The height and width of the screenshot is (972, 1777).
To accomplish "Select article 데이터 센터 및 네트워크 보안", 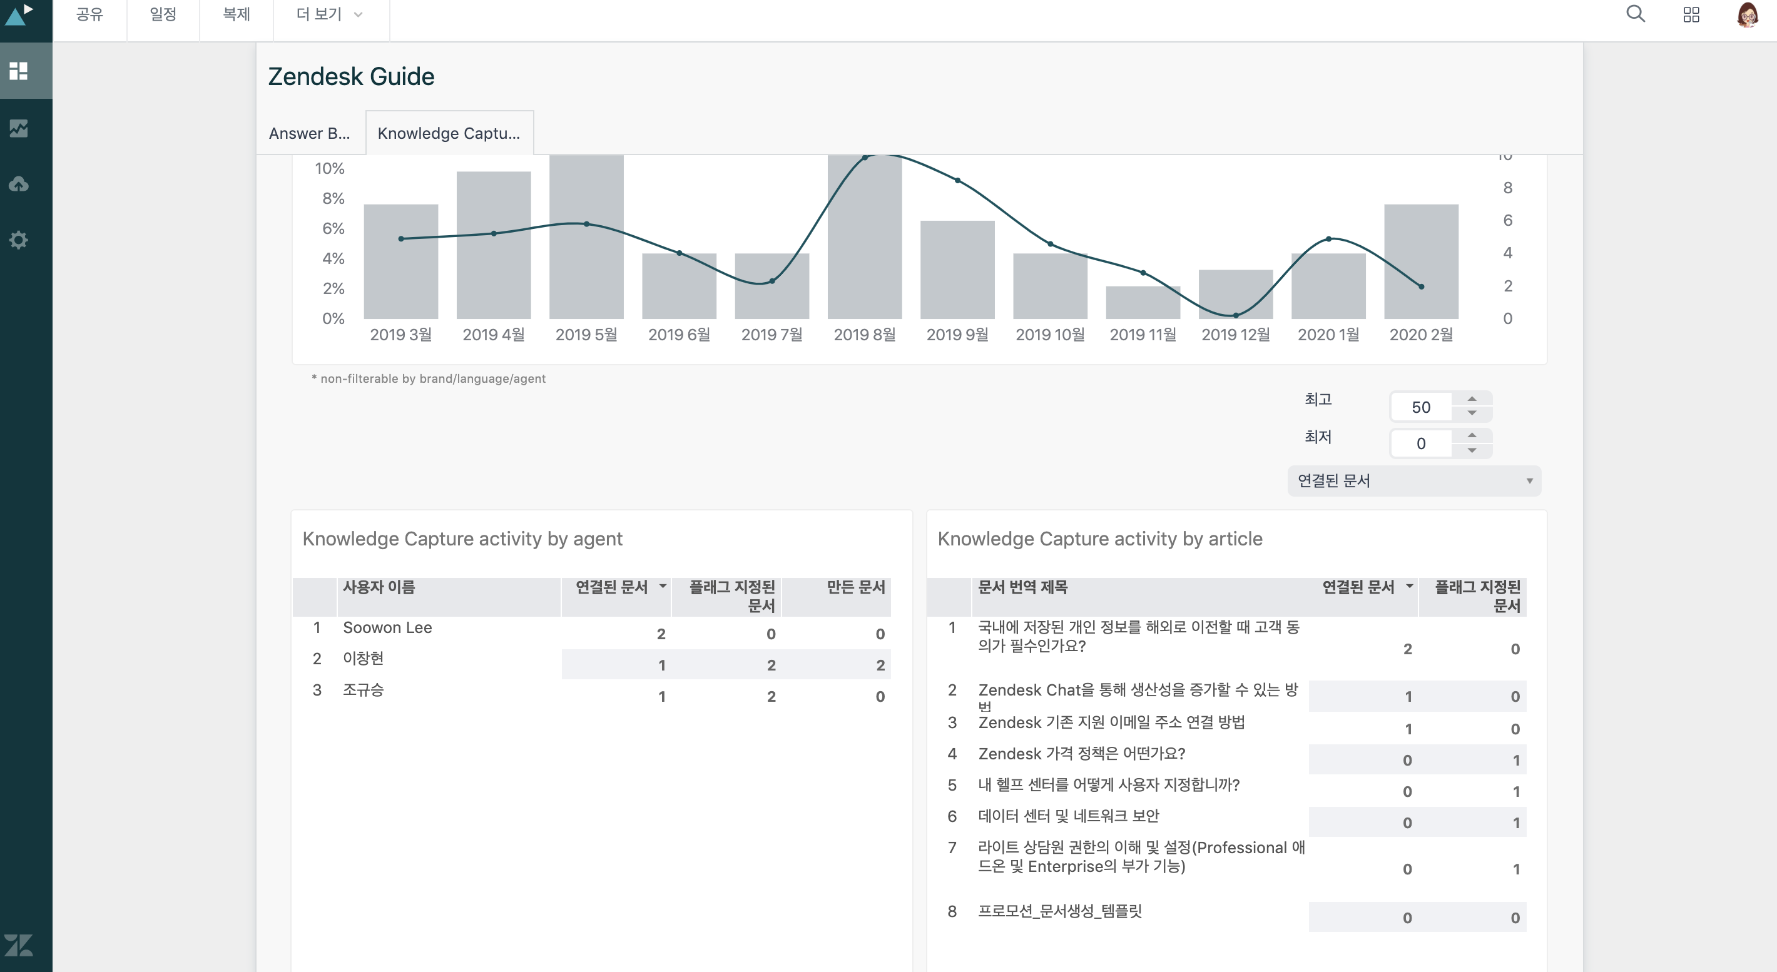I will point(1069,816).
